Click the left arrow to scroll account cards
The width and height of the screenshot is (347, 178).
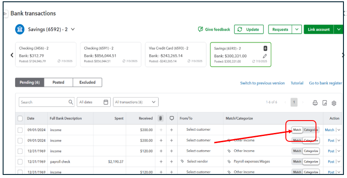point(12,55)
